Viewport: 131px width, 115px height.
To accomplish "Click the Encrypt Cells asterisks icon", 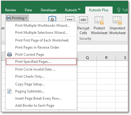I will 70,19.
